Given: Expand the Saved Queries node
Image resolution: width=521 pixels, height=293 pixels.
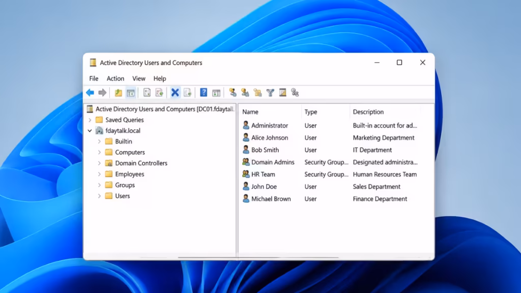Looking at the screenshot, I should coord(90,120).
